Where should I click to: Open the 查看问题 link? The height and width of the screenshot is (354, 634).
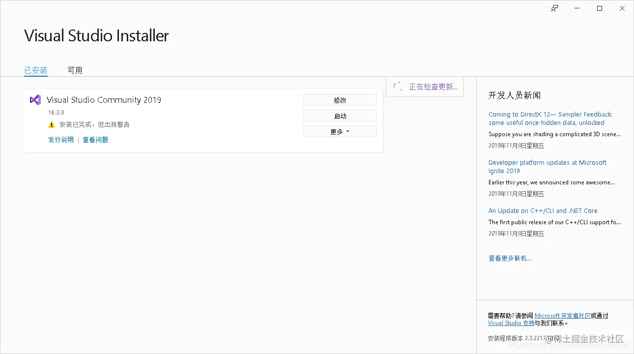[95, 140]
